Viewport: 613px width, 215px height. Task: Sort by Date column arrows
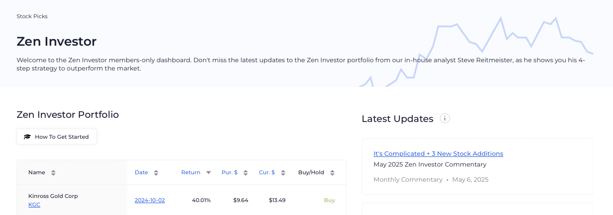156,173
